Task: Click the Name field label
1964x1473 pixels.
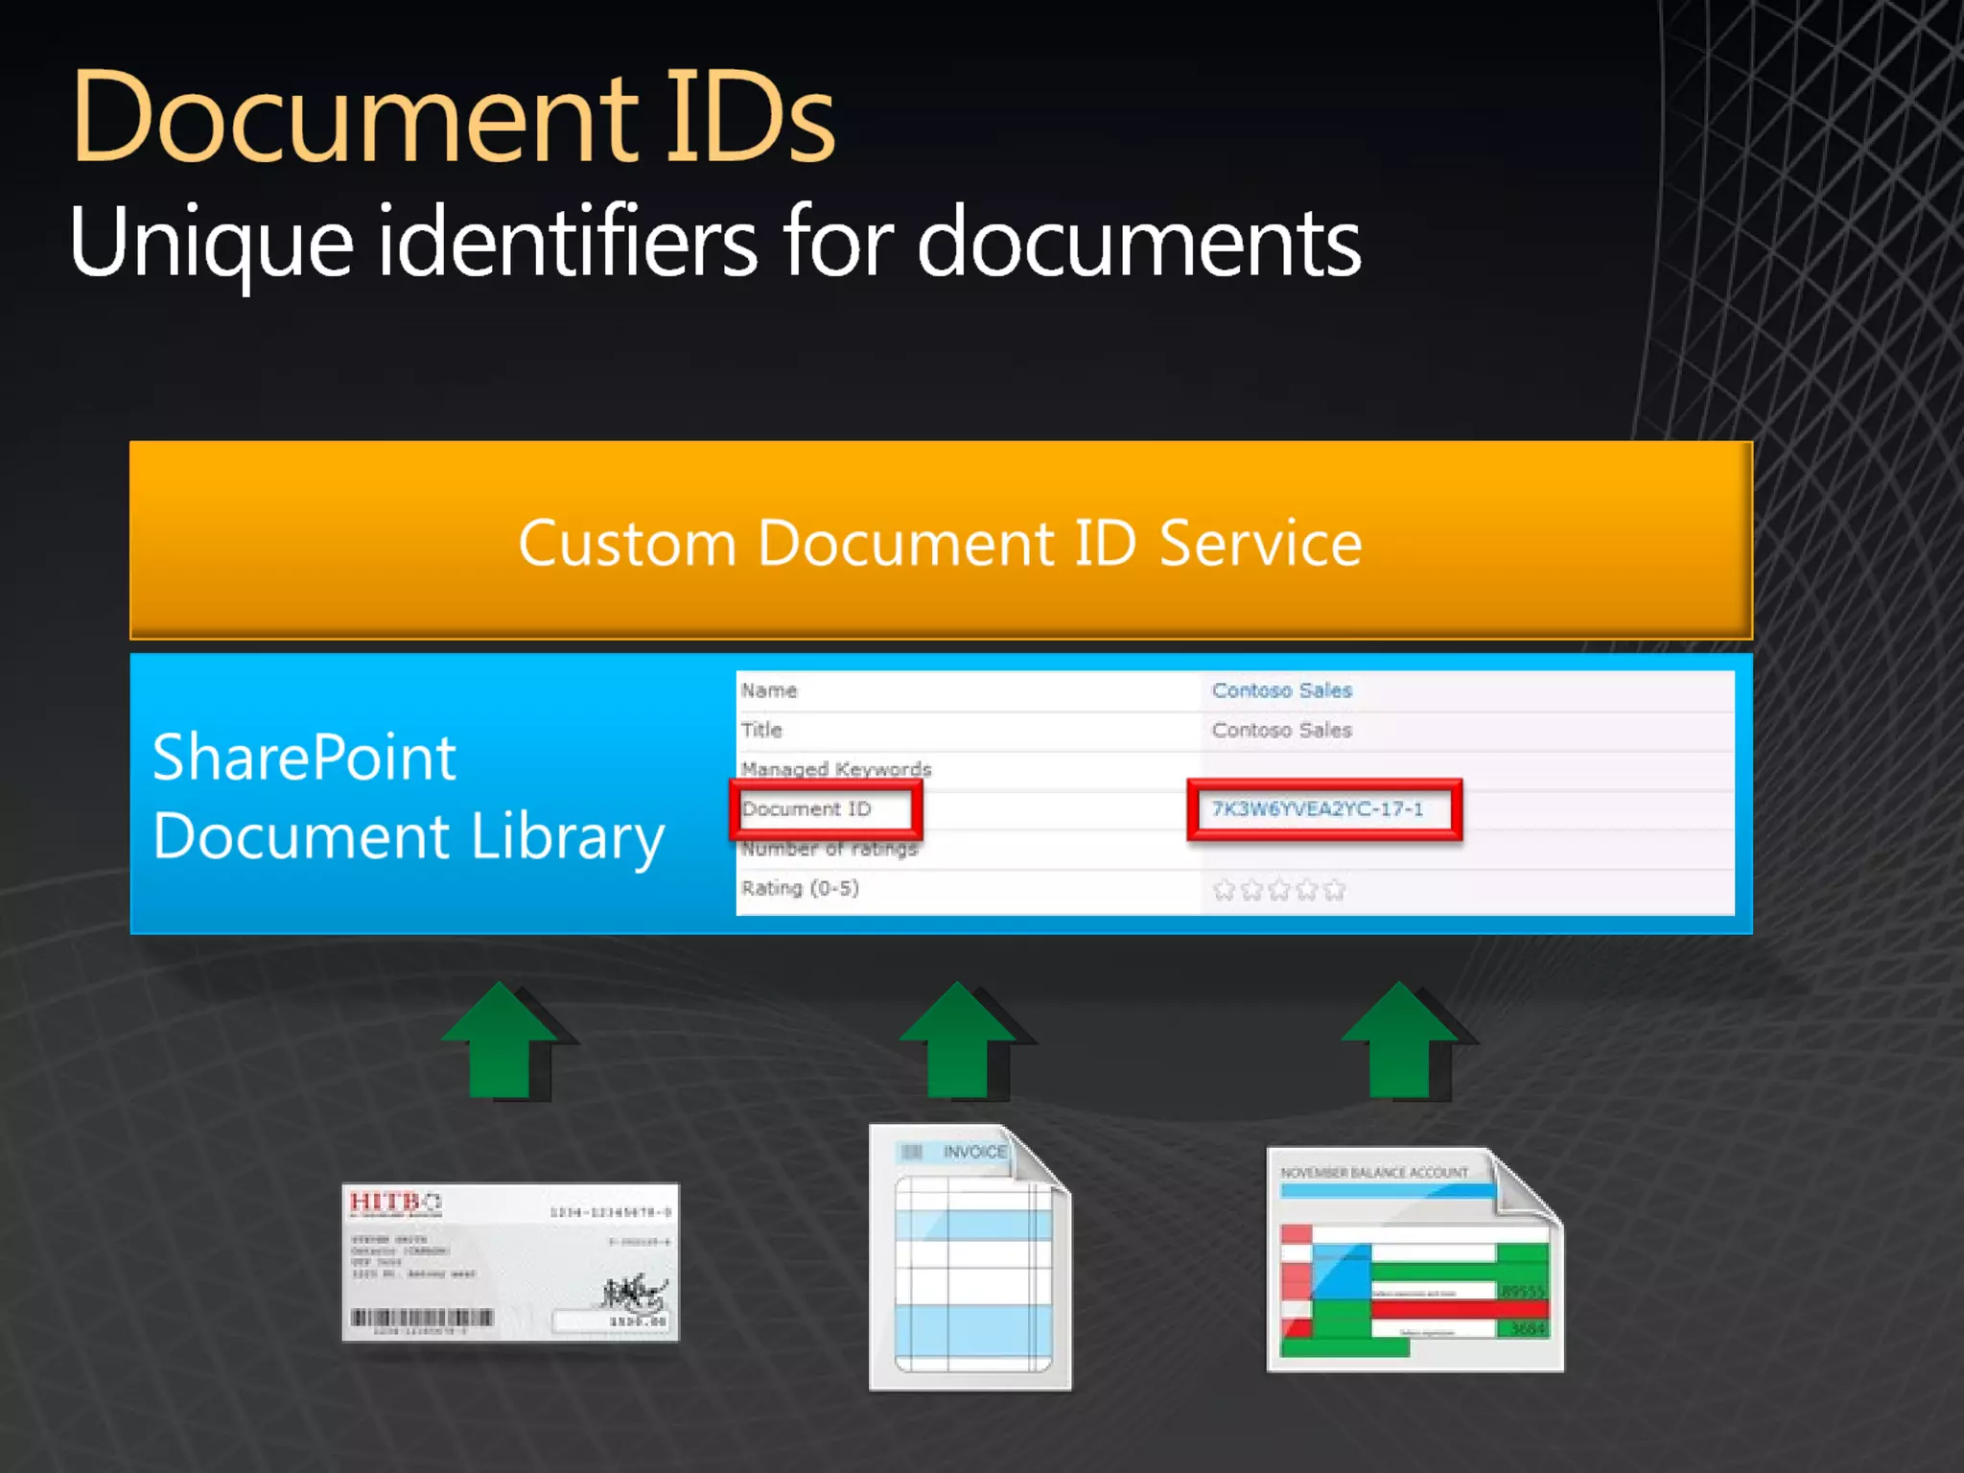Action: [768, 690]
